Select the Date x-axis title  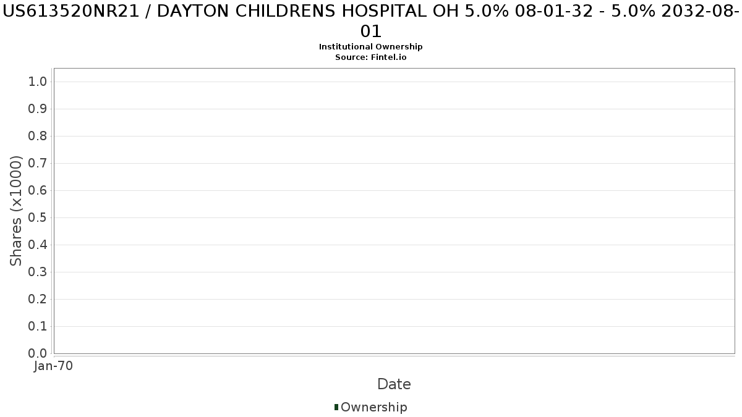point(394,384)
